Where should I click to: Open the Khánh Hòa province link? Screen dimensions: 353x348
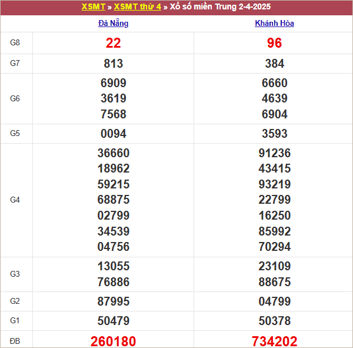pos(274,23)
